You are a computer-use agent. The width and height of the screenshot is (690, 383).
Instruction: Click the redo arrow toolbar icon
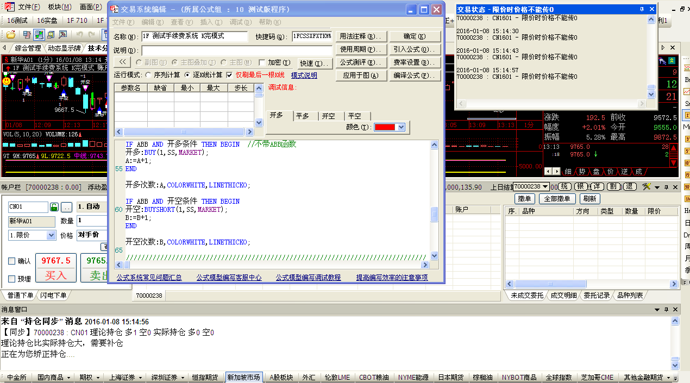[x=92, y=35]
